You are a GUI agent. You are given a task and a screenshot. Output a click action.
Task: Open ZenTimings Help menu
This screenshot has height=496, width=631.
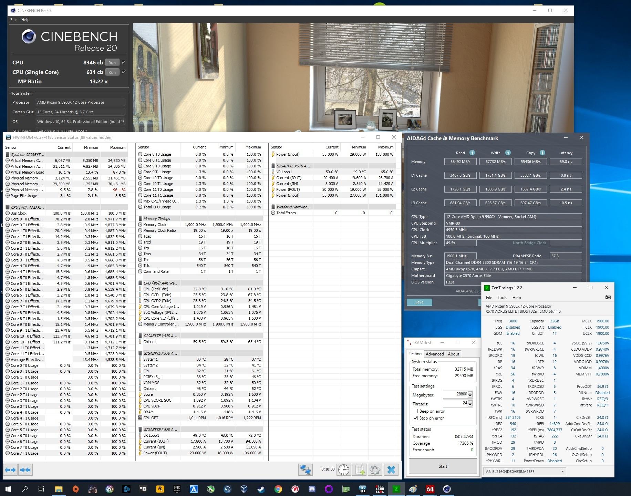tap(517, 298)
